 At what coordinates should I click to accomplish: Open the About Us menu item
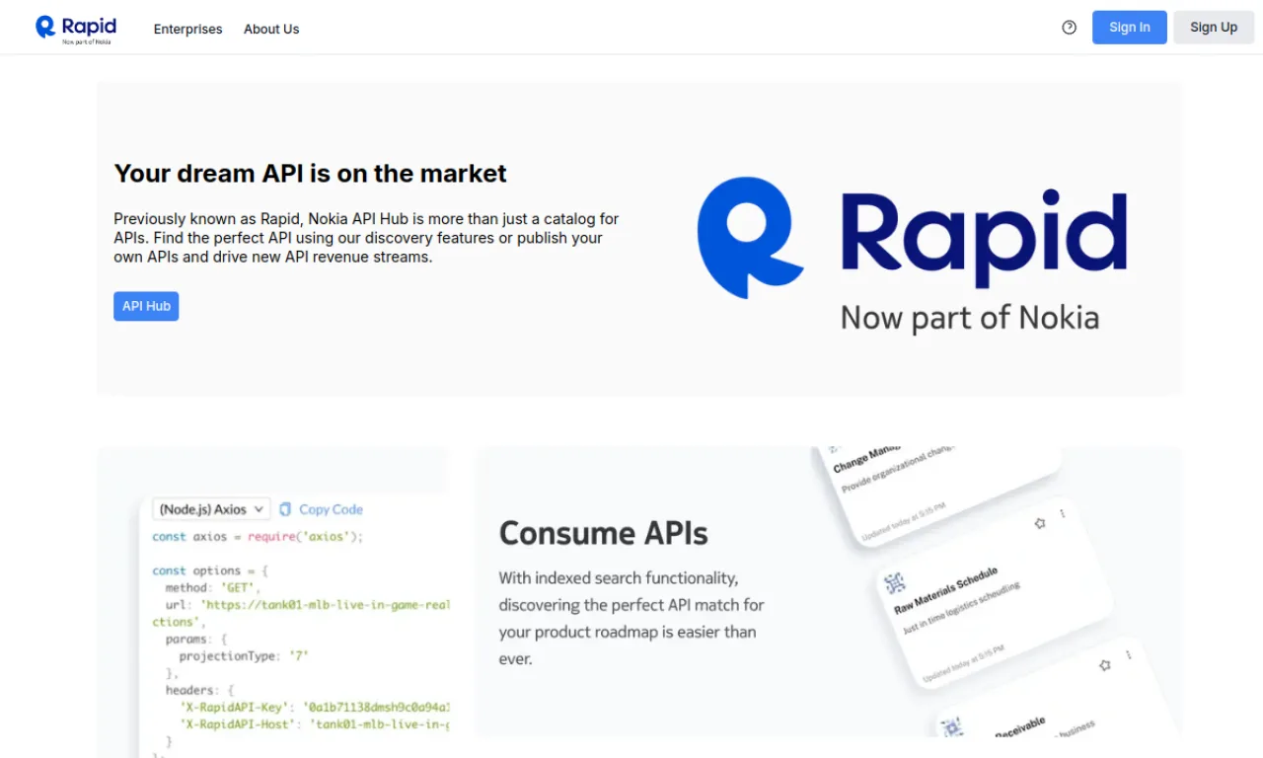(x=271, y=30)
